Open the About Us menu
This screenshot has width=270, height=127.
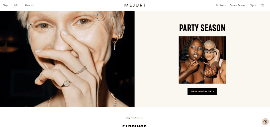coord(29,5)
